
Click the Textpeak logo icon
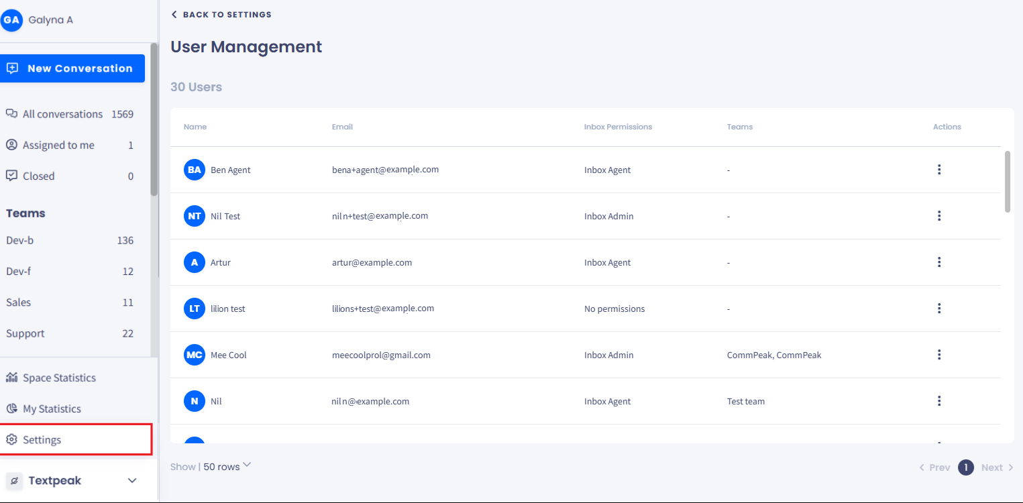pos(14,481)
